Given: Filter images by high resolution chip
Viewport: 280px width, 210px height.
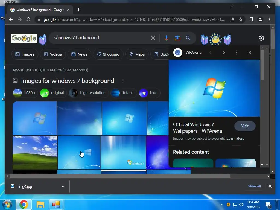Looking at the screenshot, I should coord(89,93).
